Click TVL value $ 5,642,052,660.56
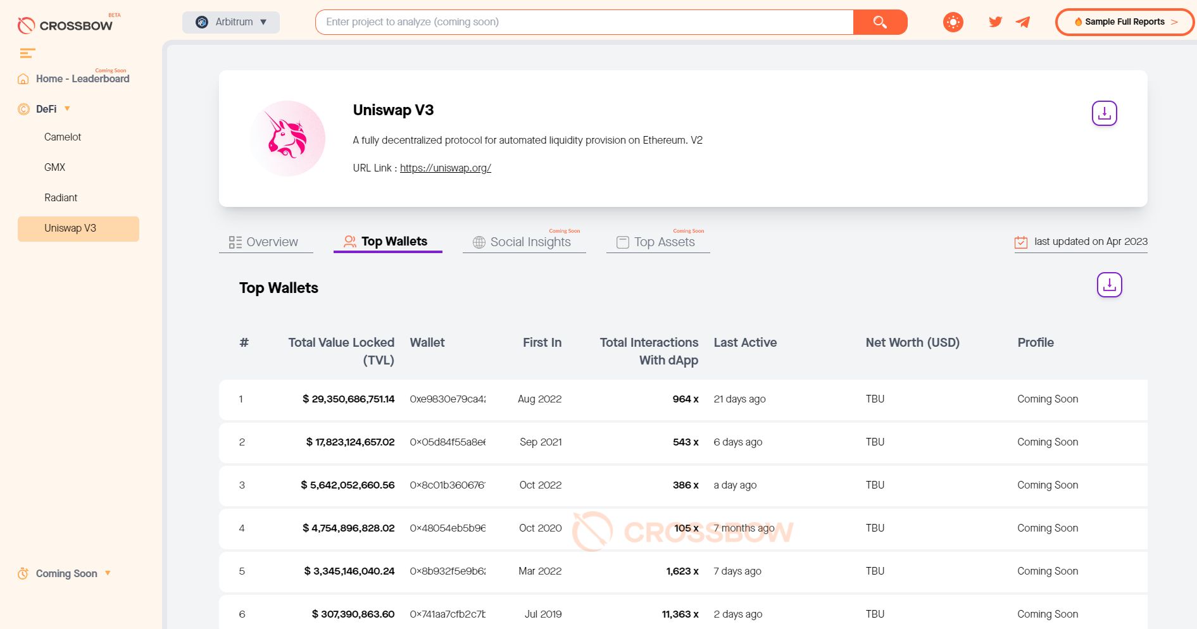Screen dimensions: 1197x629 click(x=348, y=485)
